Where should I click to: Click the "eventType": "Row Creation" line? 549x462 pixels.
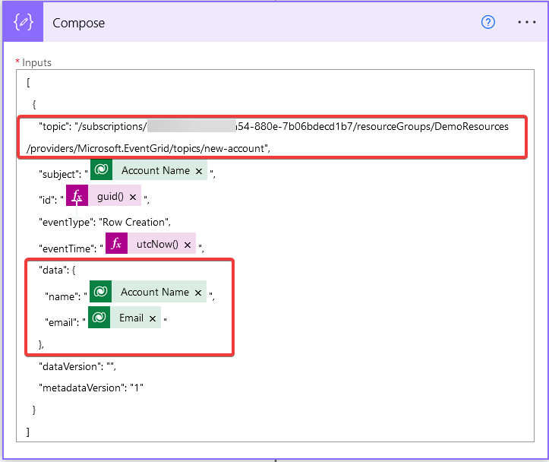coord(105,222)
